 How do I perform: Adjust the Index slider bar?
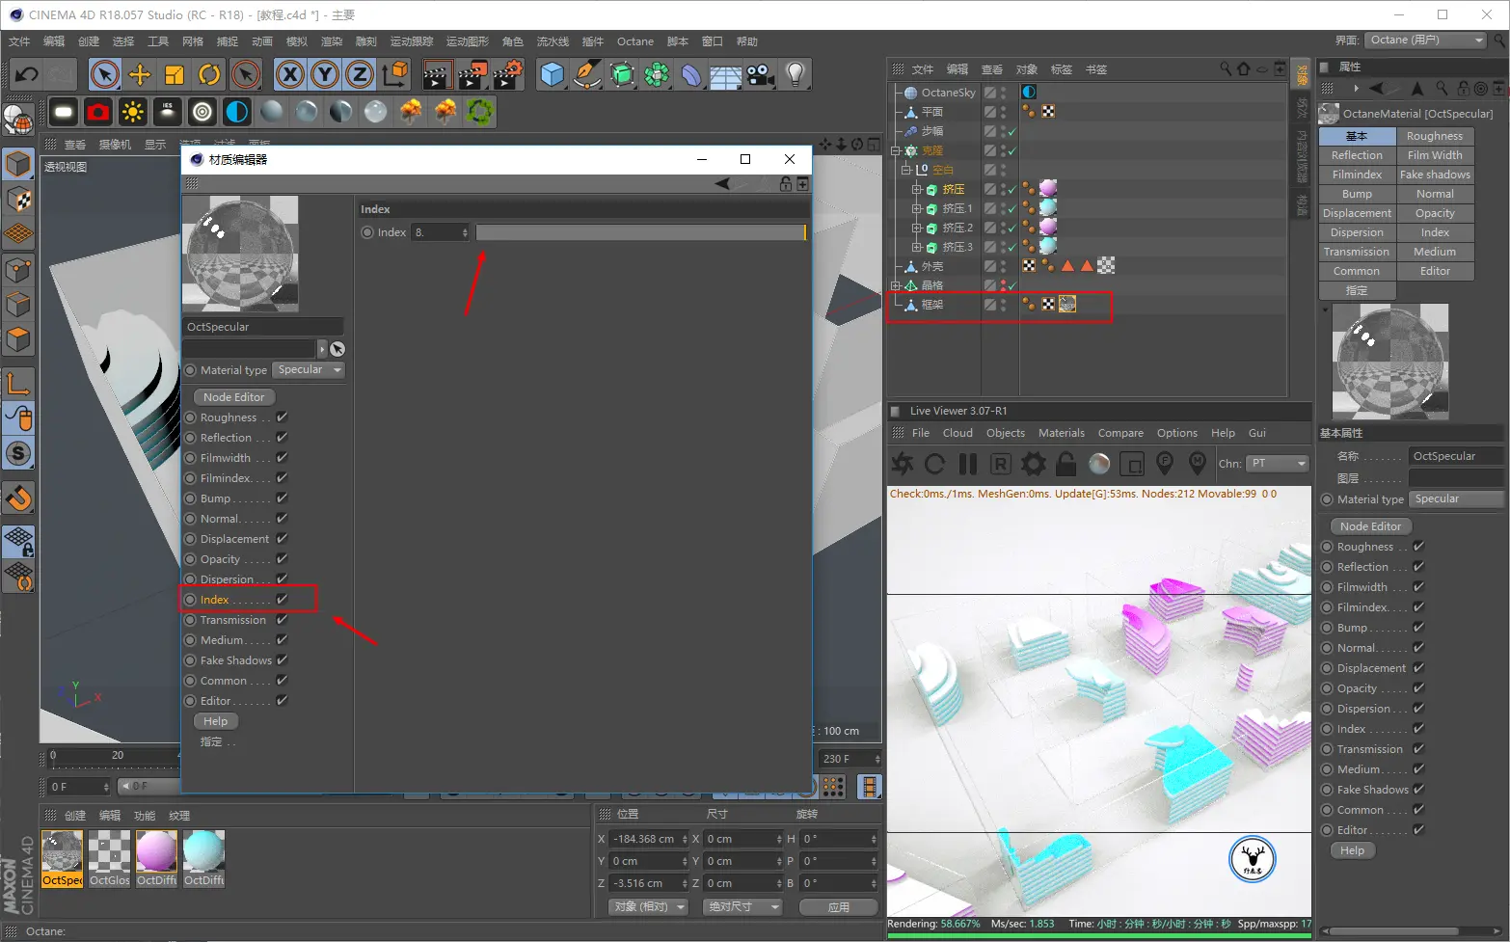tap(640, 232)
